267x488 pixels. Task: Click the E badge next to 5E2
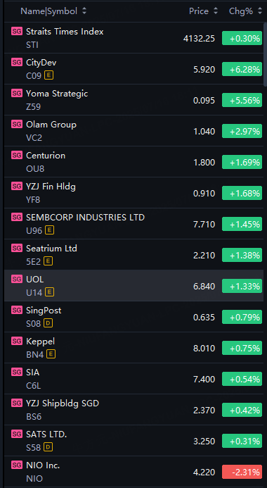48,261
